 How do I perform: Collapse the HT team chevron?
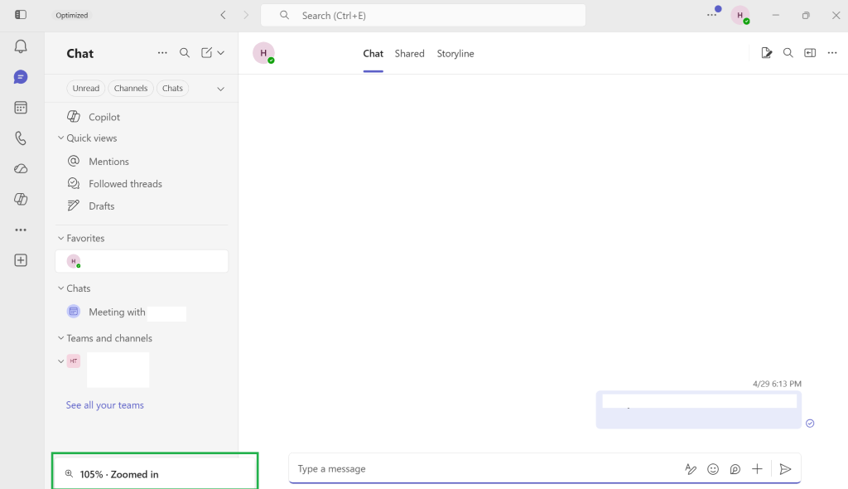(x=60, y=361)
